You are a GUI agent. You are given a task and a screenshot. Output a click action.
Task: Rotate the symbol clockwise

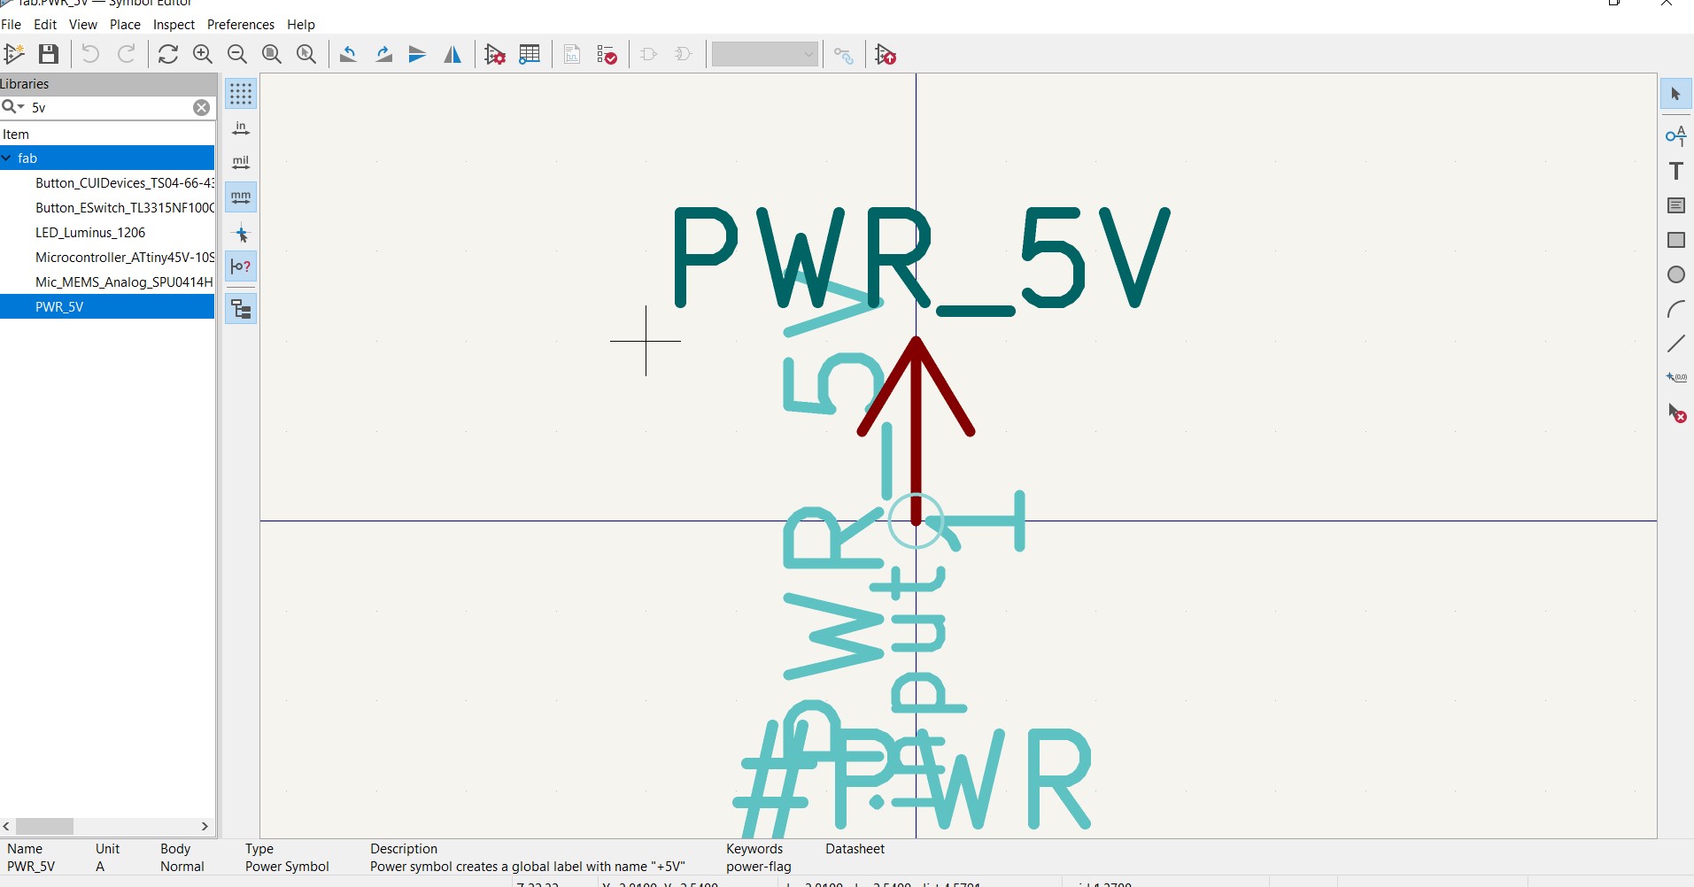[x=383, y=54]
